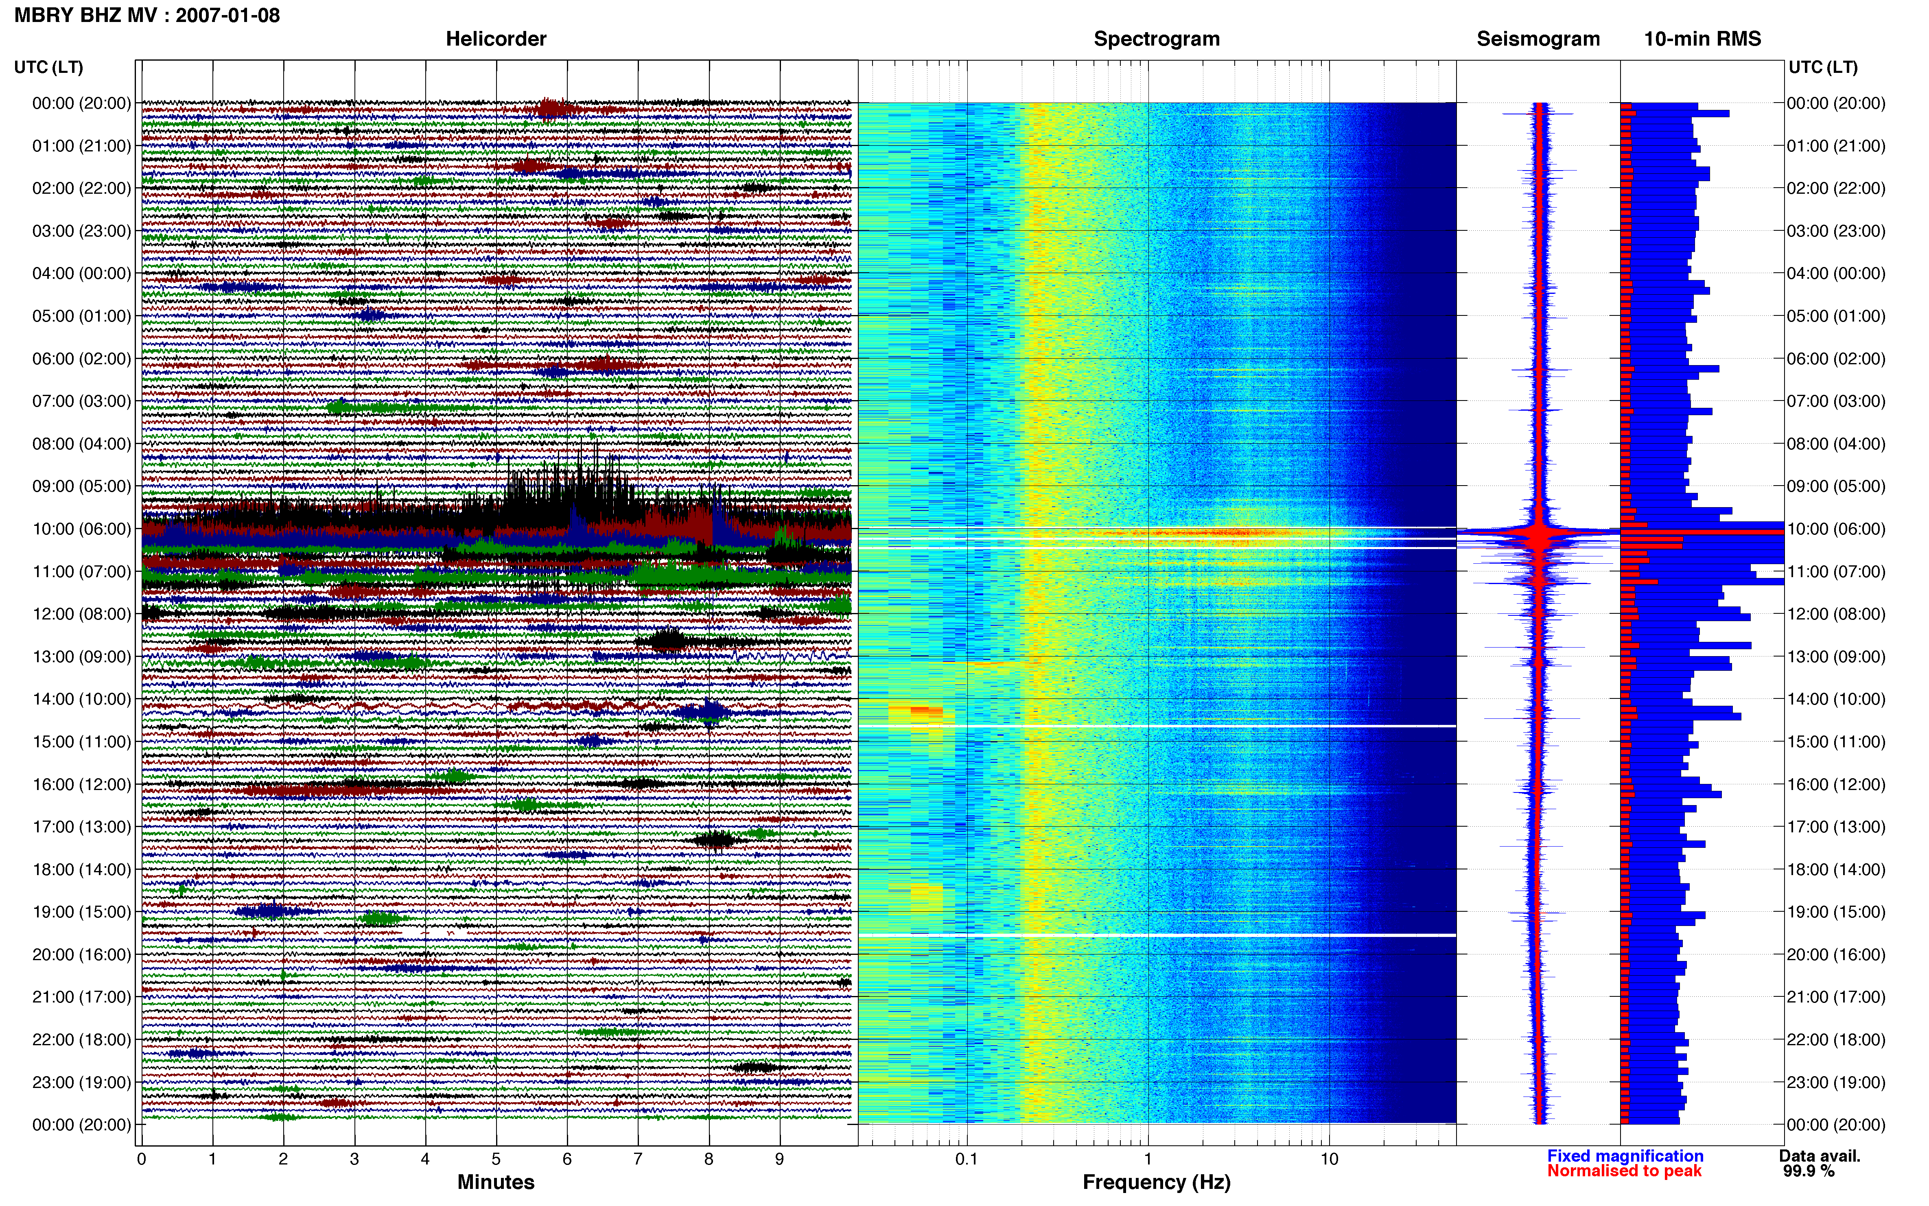Click left time label '11:00 (07:00)'
Image resolution: width=1929 pixels, height=1206 pixels.
[x=81, y=572]
